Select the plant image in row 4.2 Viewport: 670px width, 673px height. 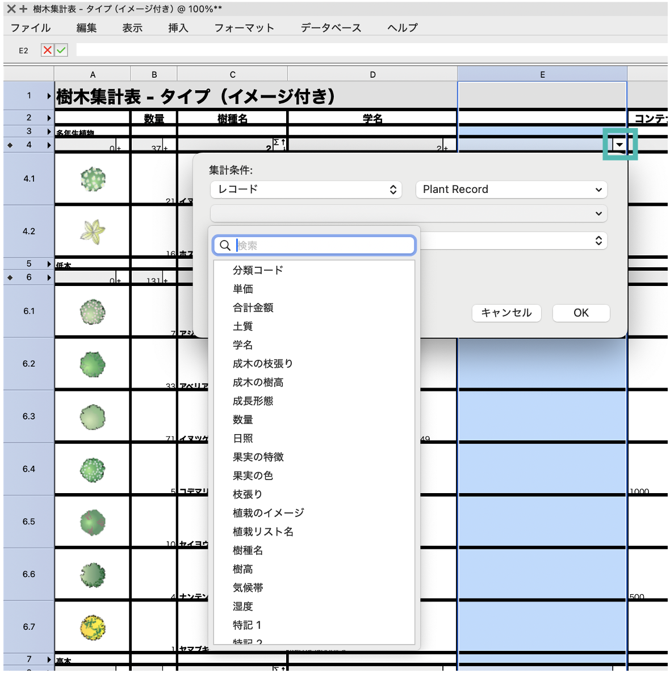93,232
